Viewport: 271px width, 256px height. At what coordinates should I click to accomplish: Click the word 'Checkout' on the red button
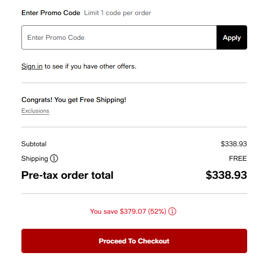tap(153, 241)
